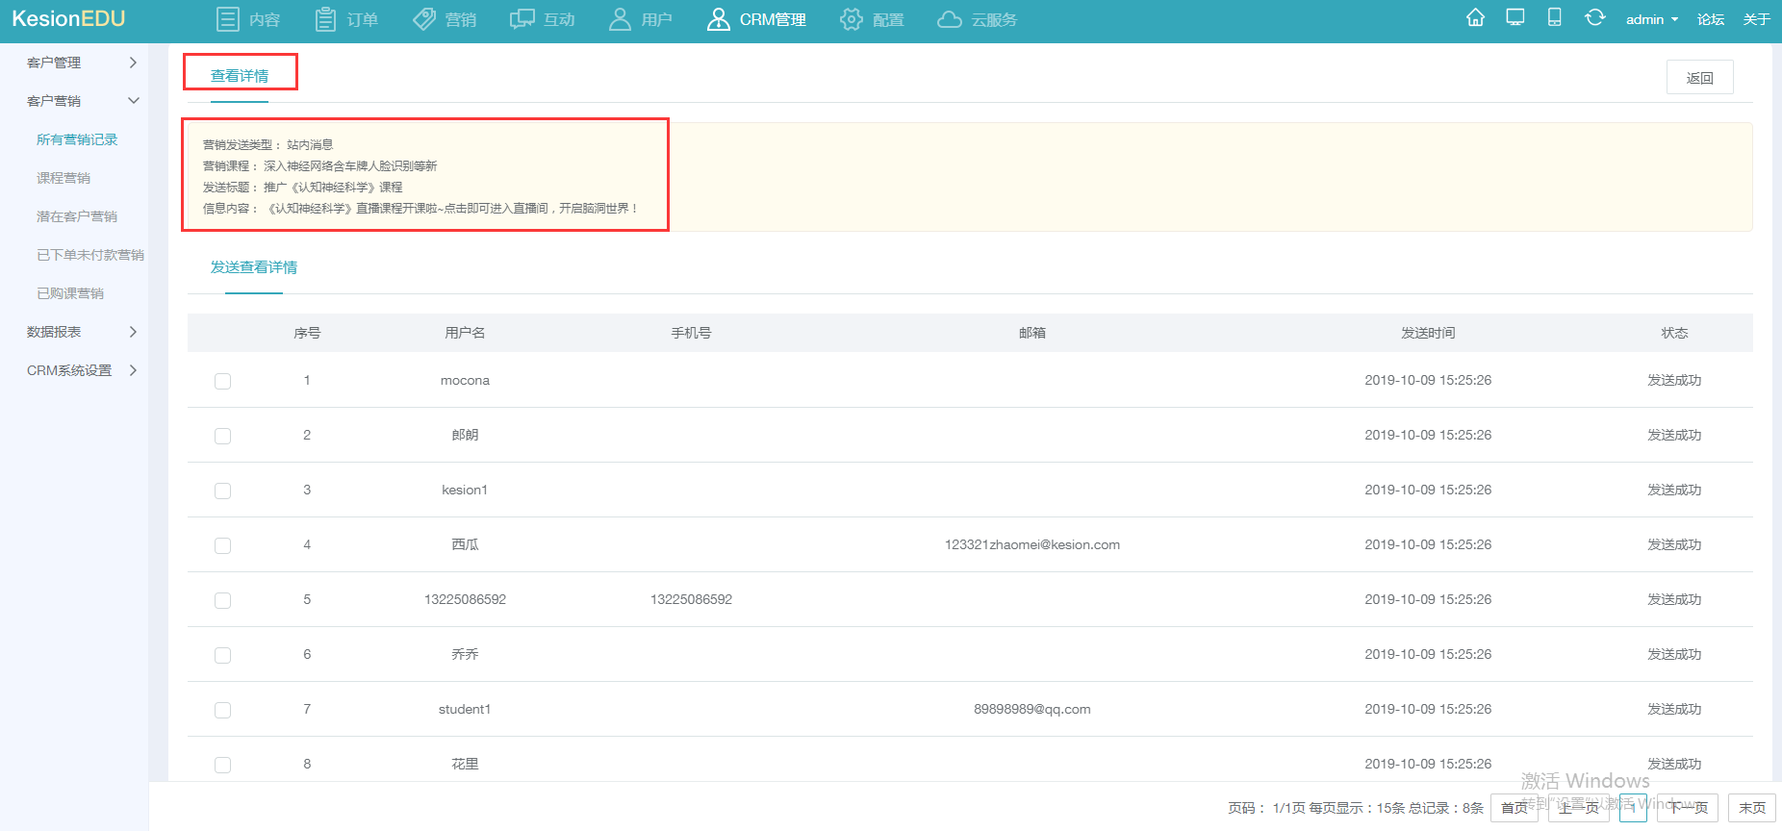Click the 邮箱 column header

click(x=1032, y=333)
